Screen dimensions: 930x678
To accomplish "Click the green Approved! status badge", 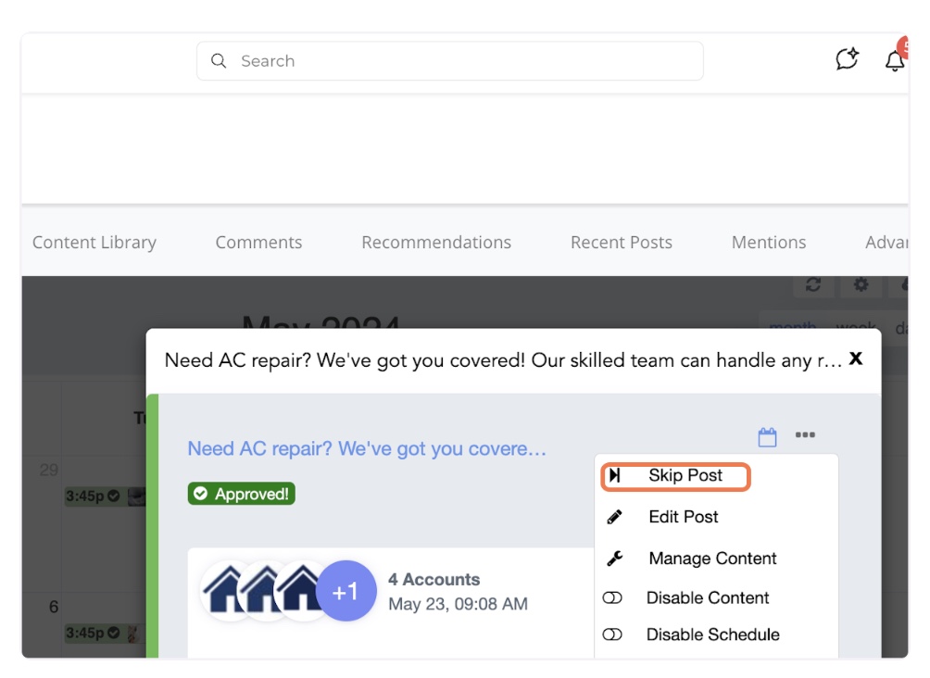I will tap(241, 495).
